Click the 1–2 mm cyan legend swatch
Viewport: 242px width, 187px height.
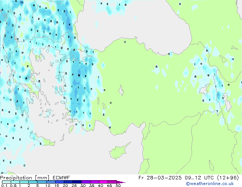pos(24,182)
